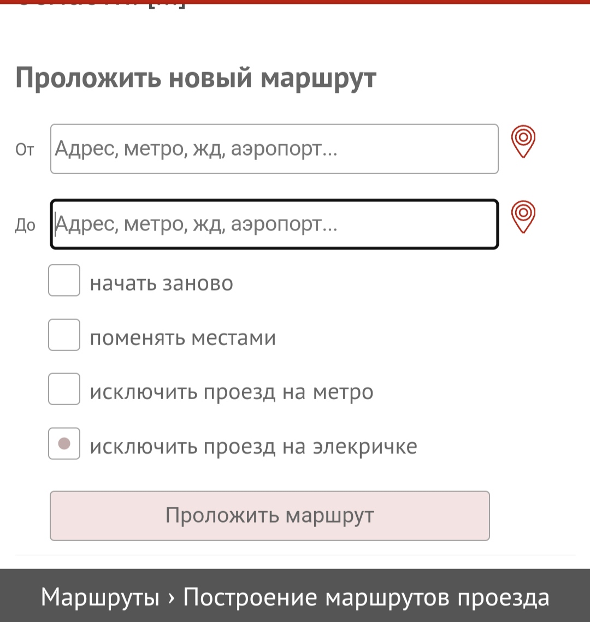Click the red bar along the top edge
590x622 pixels.
coord(295,2)
